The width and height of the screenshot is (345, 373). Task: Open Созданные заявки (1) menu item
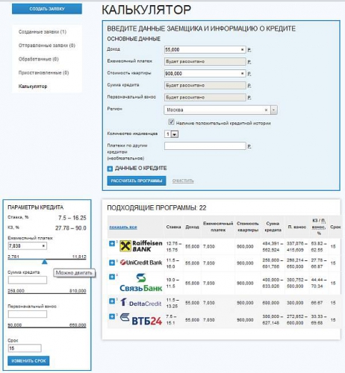[43, 32]
